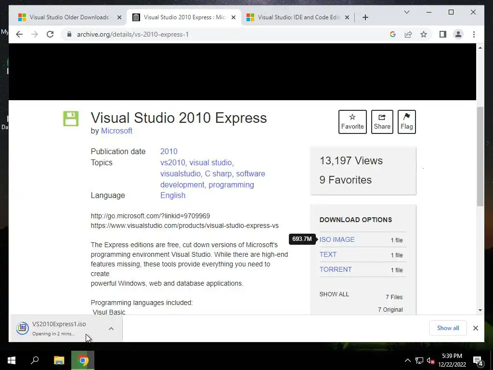Share this page from address bar
Viewport: 493px width, 370px height.
408,34
